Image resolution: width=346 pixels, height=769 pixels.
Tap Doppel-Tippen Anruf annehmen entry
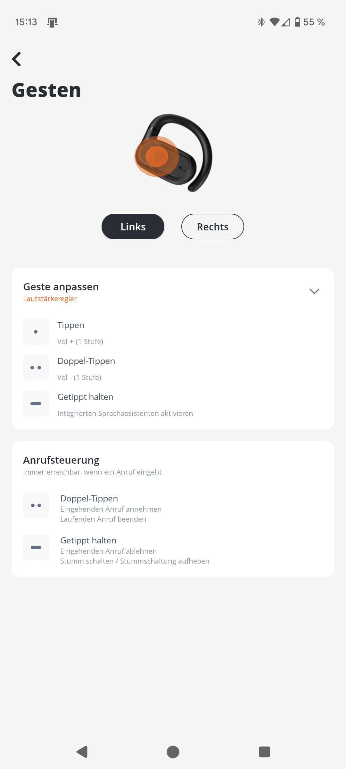coord(173,508)
